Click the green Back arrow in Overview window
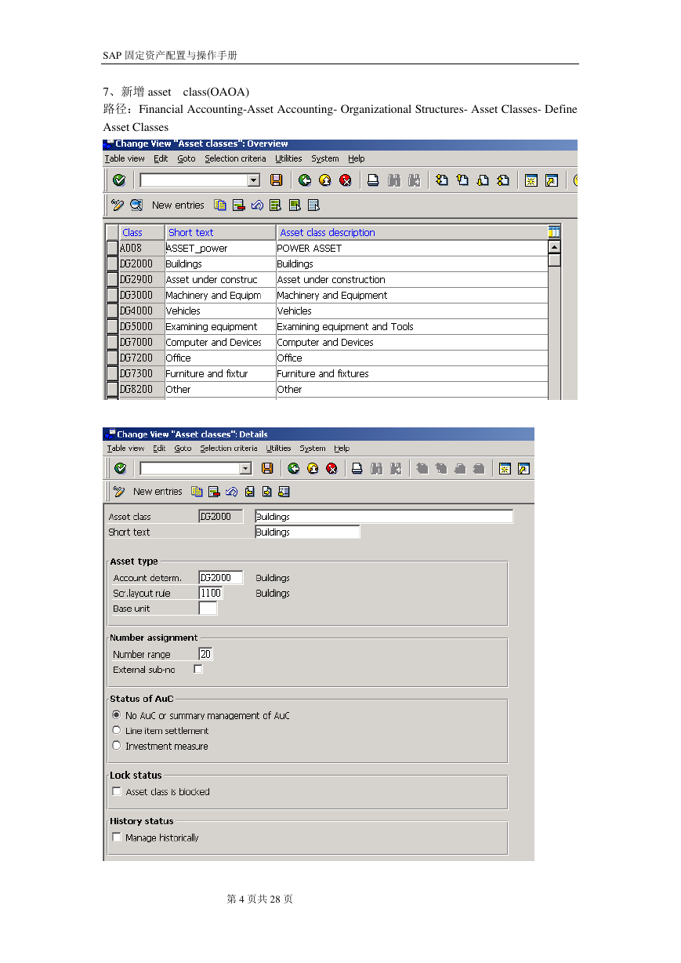The height and width of the screenshot is (963, 681). tap(305, 180)
